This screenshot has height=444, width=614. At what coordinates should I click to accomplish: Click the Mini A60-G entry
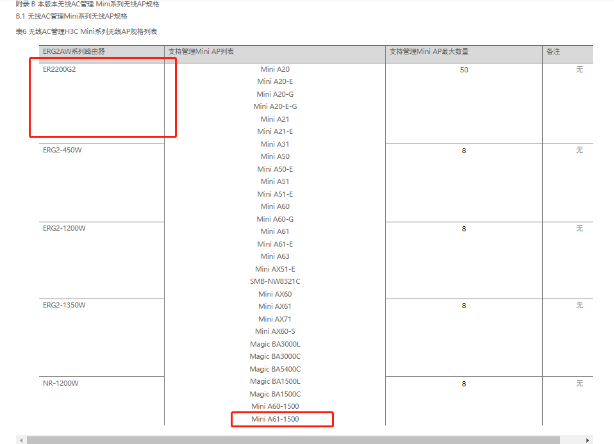[275, 219]
